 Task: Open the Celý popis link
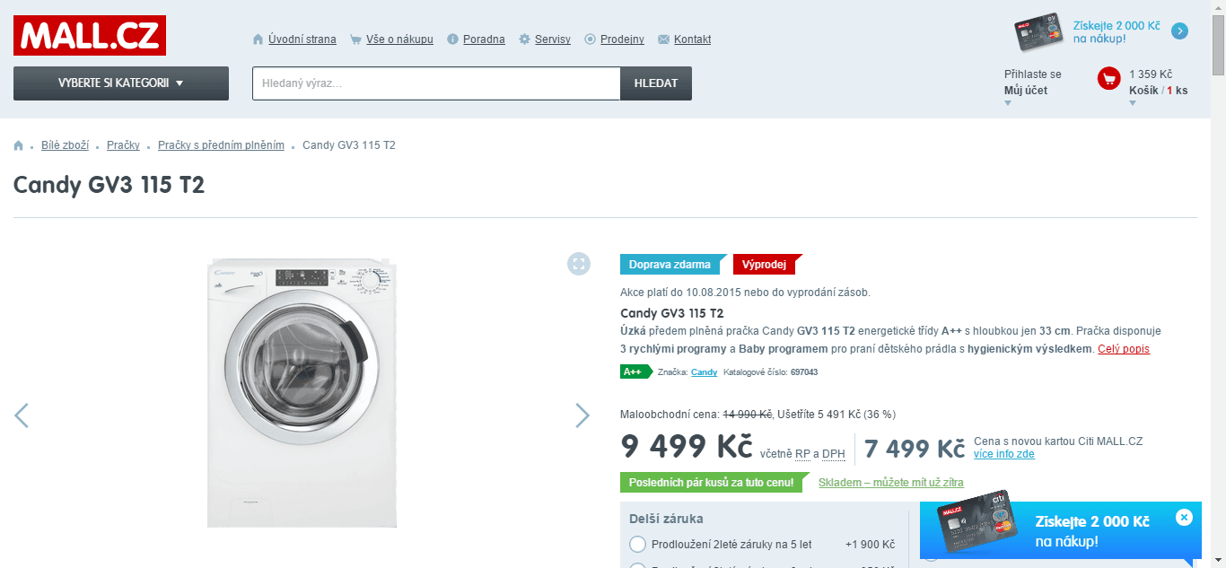click(x=1124, y=349)
